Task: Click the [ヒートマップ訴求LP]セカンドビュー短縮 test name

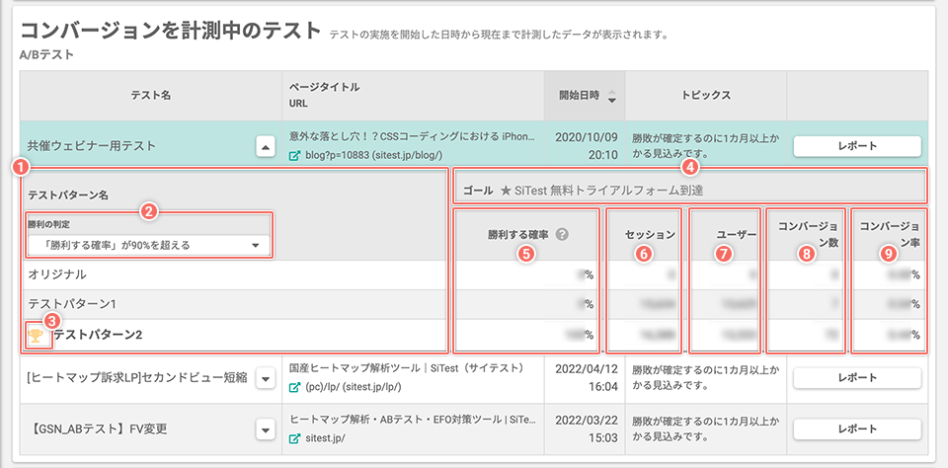Action: point(138,378)
